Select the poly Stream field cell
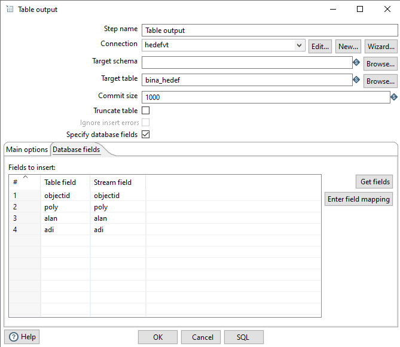 click(118, 207)
